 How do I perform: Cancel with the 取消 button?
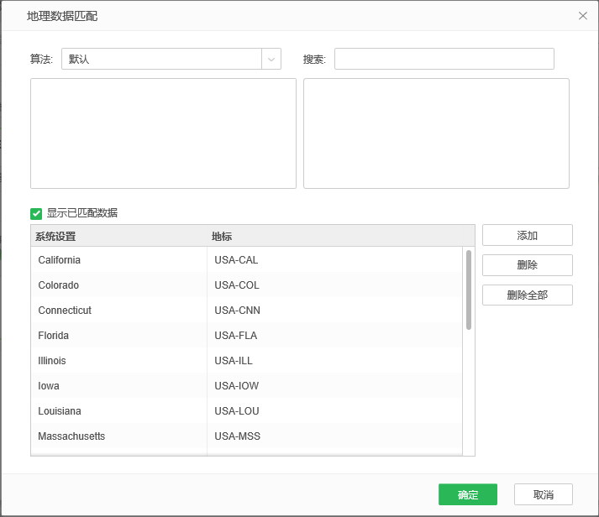(x=544, y=494)
